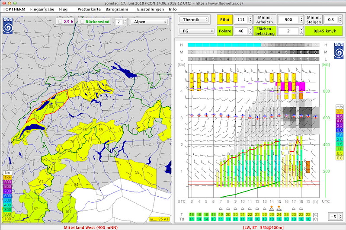Image resolution: width=346 pixels, height=230 pixels.
Task: Click the 0.0 swatch in m/s legend
Action: [x=340, y=158]
